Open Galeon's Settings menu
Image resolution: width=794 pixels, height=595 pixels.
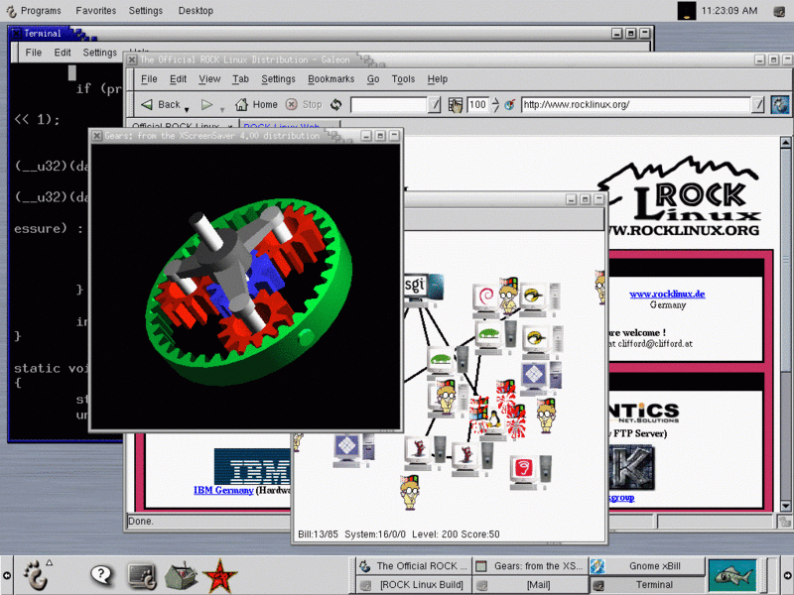[x=278, y=79]
